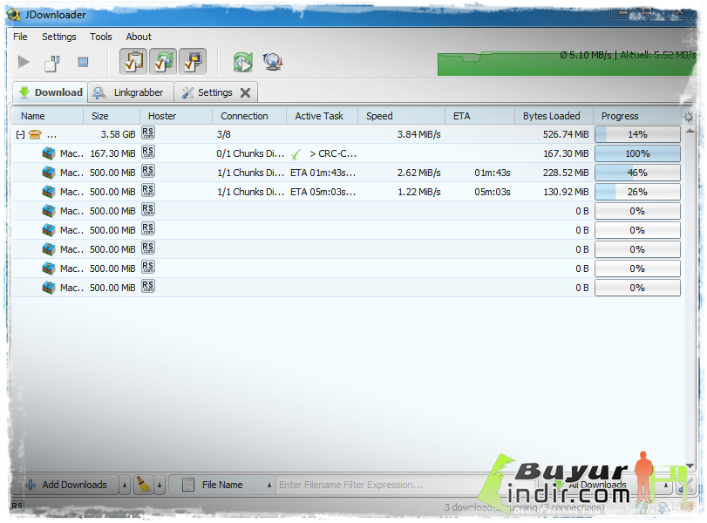Click the update globe icon in toolbar
Viewport: 707px width, 523px height.
click(273, 62)
